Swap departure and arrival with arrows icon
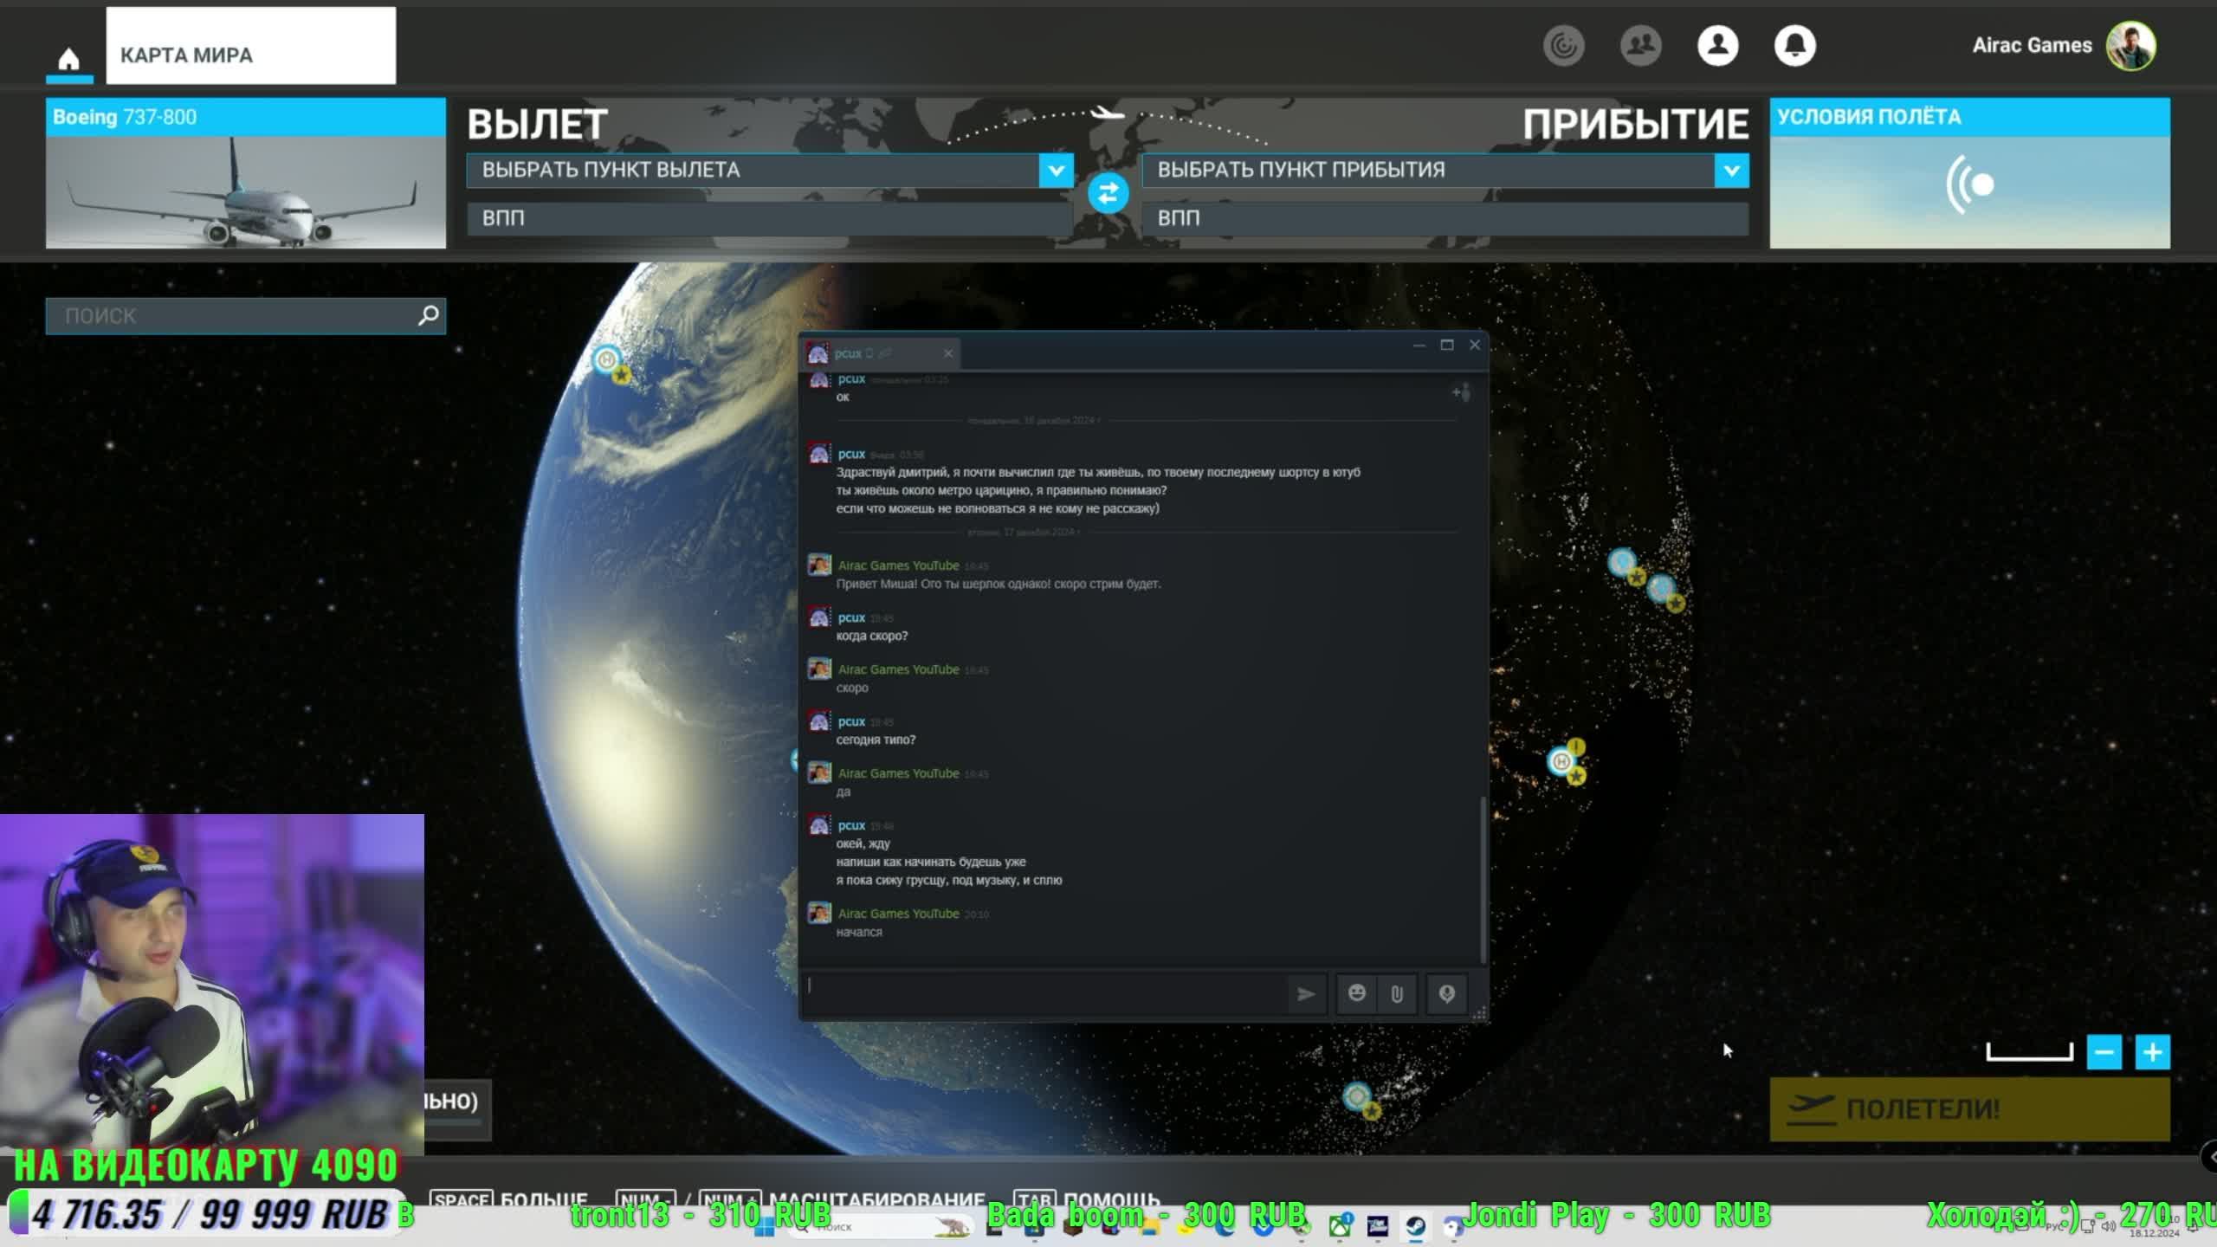Image resolution: width=2217 pixels, height=1247 pixels. coord(1108,193)
